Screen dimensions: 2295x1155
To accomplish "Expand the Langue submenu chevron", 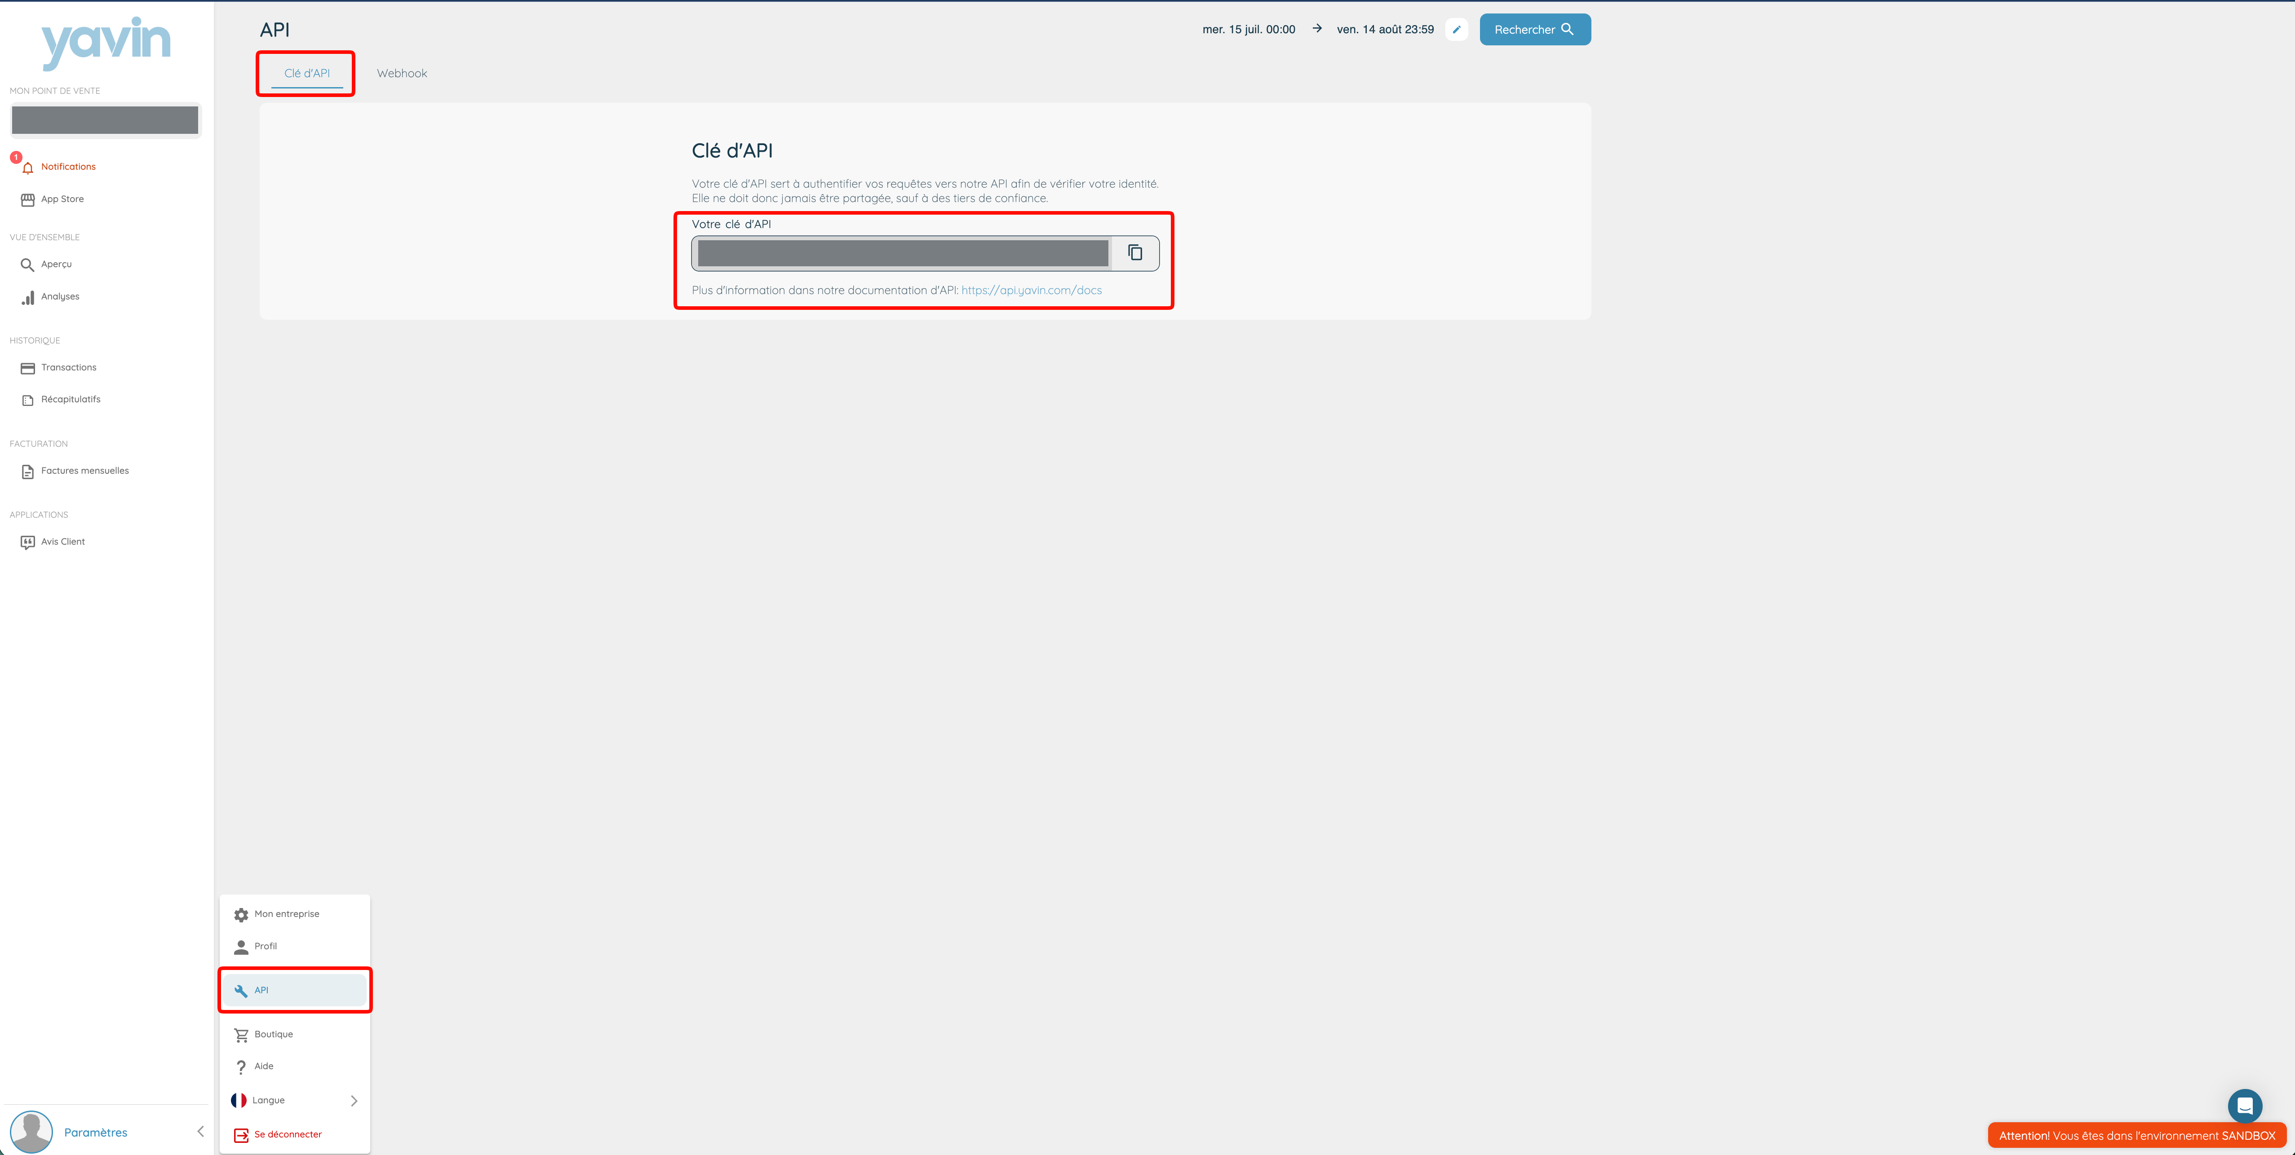I will tap(354, 1101).
